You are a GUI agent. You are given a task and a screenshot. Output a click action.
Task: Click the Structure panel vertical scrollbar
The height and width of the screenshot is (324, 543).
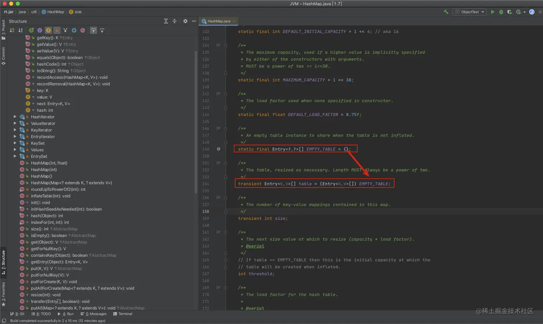click(x=196, y=122)
